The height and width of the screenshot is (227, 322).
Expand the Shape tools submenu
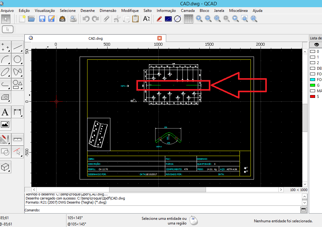[x=18, y=84]
